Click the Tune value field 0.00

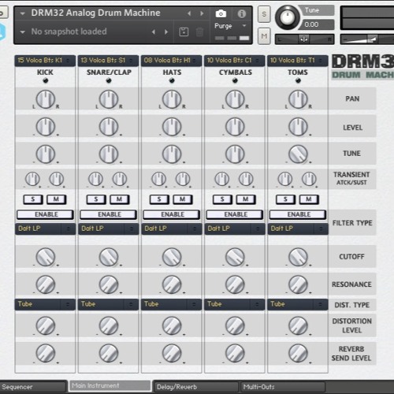pyautogui.click(x=317, y=24)
